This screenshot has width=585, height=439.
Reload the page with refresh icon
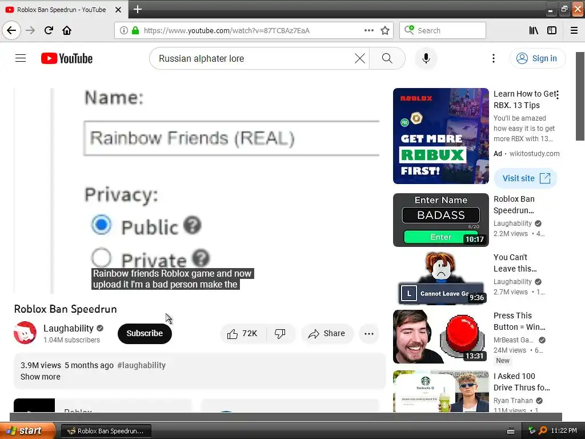tap(49, 30)
